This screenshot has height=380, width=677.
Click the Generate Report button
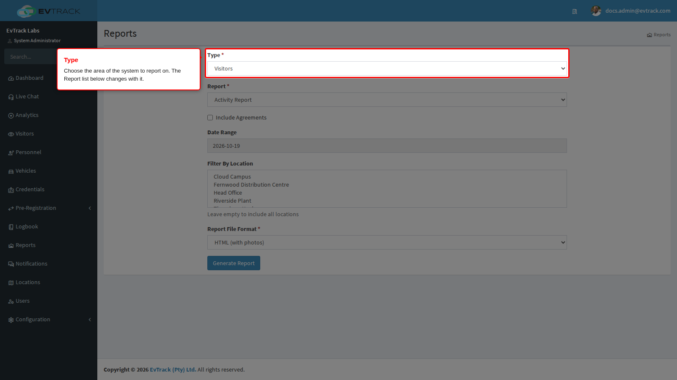[x=234, y=263]
